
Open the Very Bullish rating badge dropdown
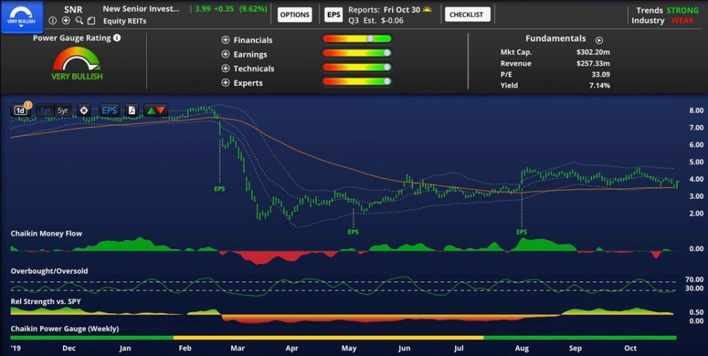tap(21, 14)
